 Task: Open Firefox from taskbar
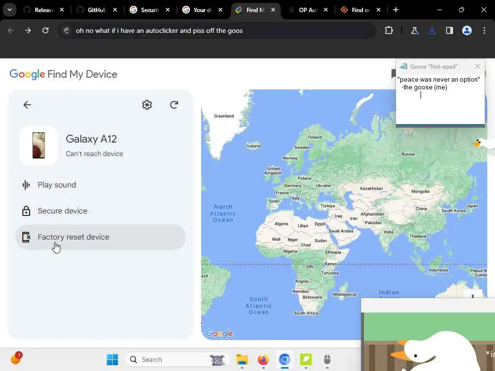pyautogui.click(x=263, y=359)
